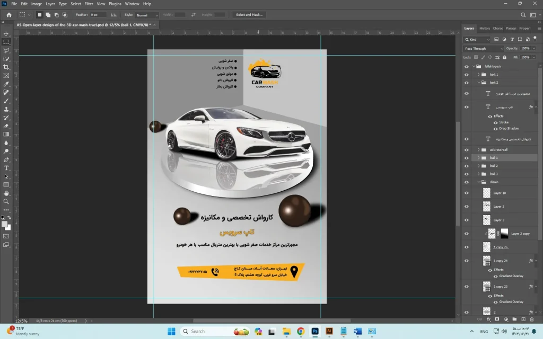Delete layer using the trash icon
Image resolution: width=543 pixels, height=339 pixels.
coord(532,319)
